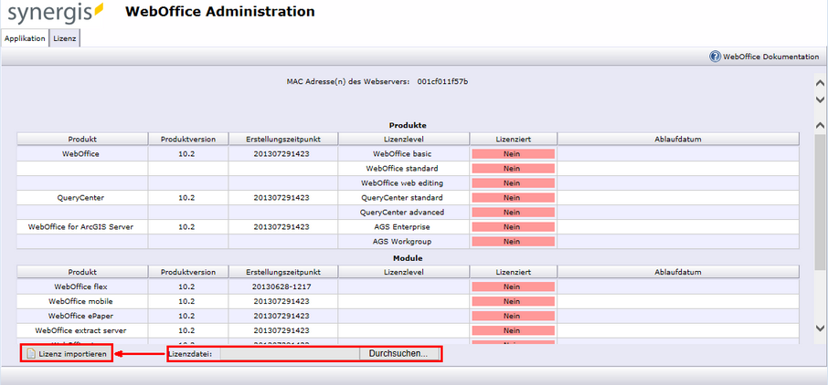The image size is (828, 385).
Task: Click the timestamp '20130628-1217' for WebOffice flex
Action: coord(283,286)
